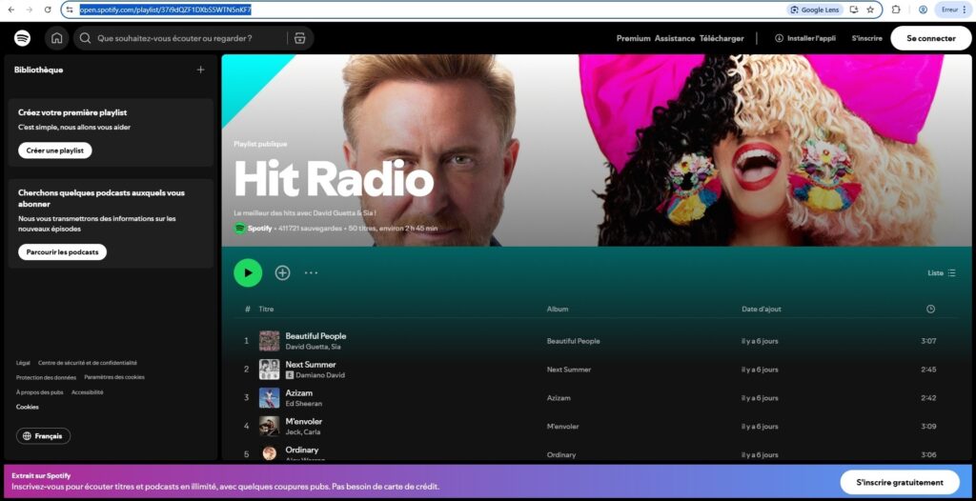Image resolution: width=976 pixels, height=501 pixels.
Task: Open Protection des données link
Action: point(46,377)
